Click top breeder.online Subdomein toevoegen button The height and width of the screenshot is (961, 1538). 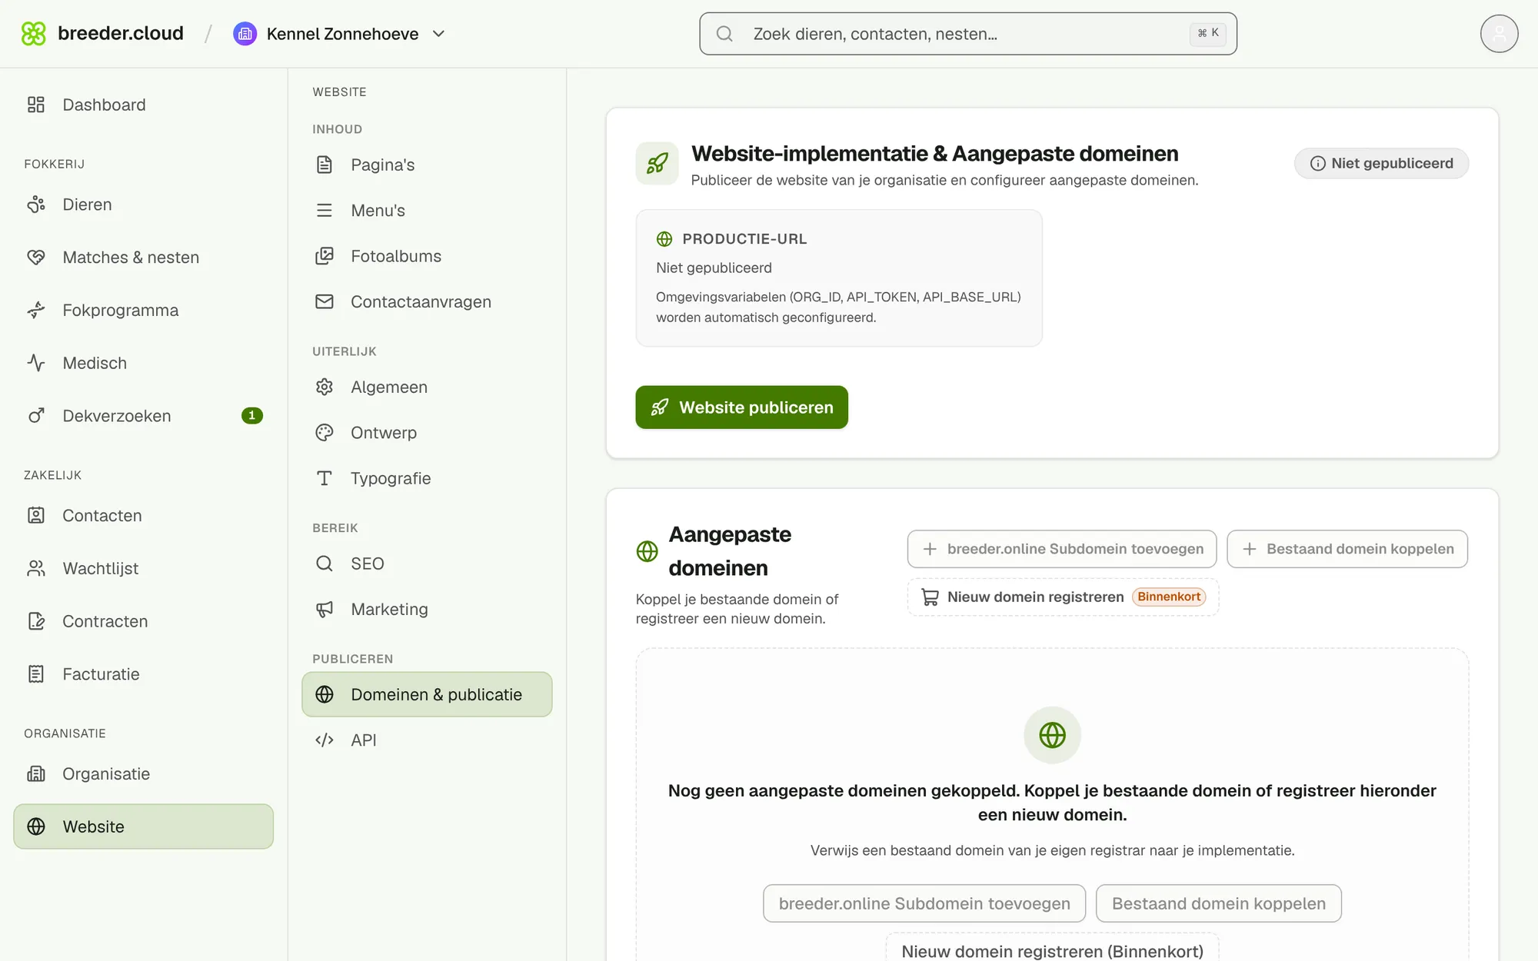click(1062, 549)
